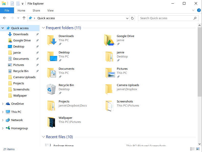Select Google Drive in the navigation pane
202x152 pixels.
coord(22,40)
